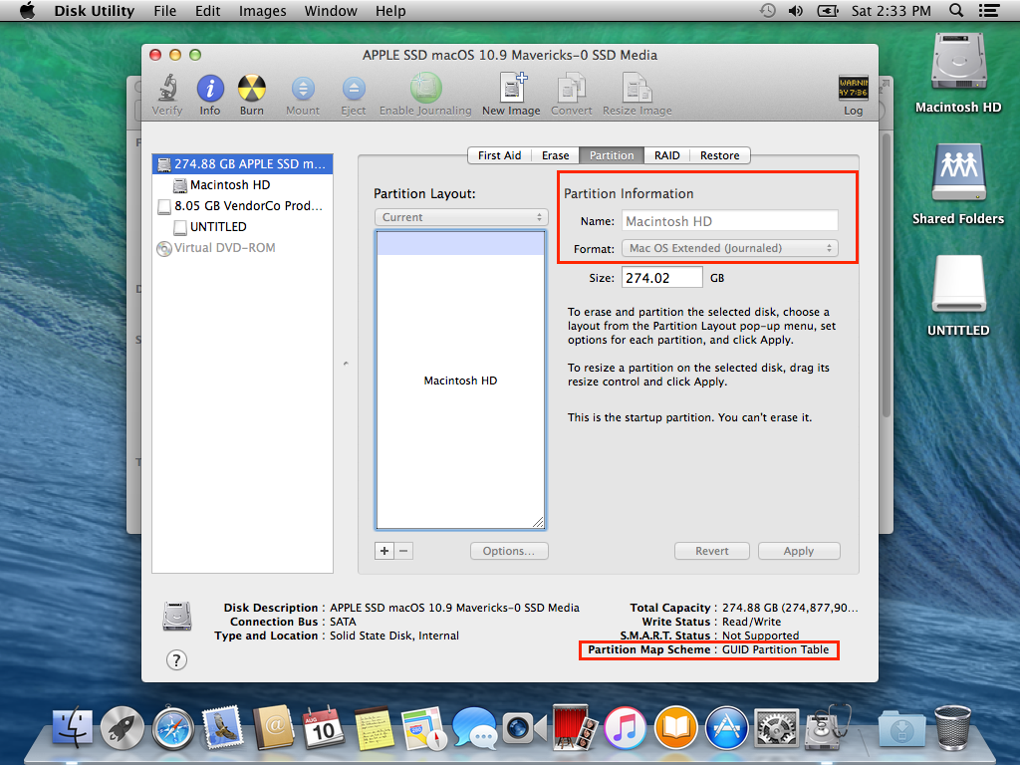
Task: Select UNTITLED volume in sidebar
Action: (x=243, y=226)
